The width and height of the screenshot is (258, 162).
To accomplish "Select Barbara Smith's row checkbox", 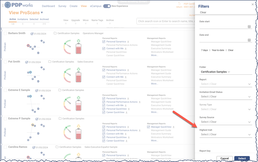I will pos(5,33).
